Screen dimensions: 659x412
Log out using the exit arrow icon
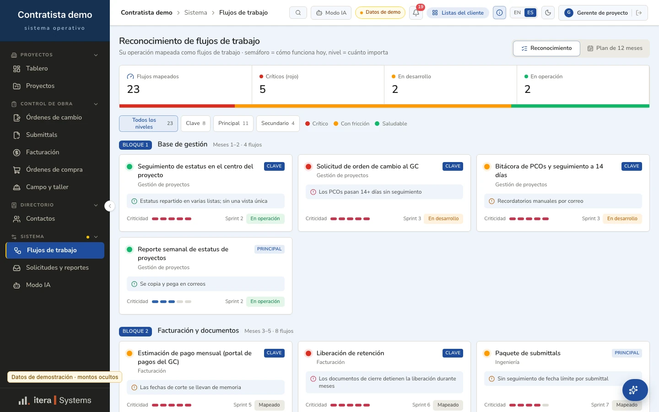pos(639,13)
